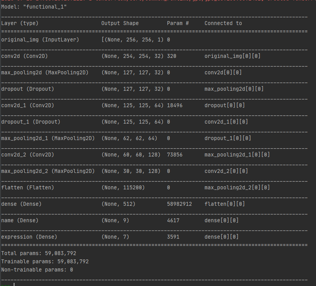
Task: Click the dense (Dense) layer name
Action: click(22, 204)
